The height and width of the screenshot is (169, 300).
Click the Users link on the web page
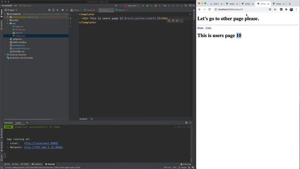coord(208,28)
